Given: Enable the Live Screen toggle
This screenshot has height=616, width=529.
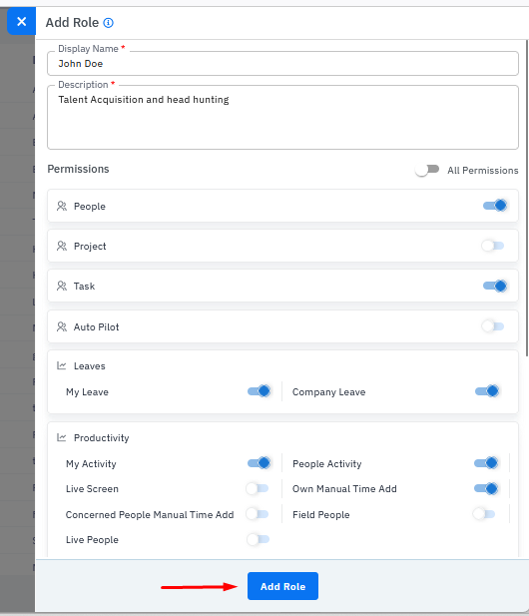Looking at the screenshot, I should click(x=258, y=488).
